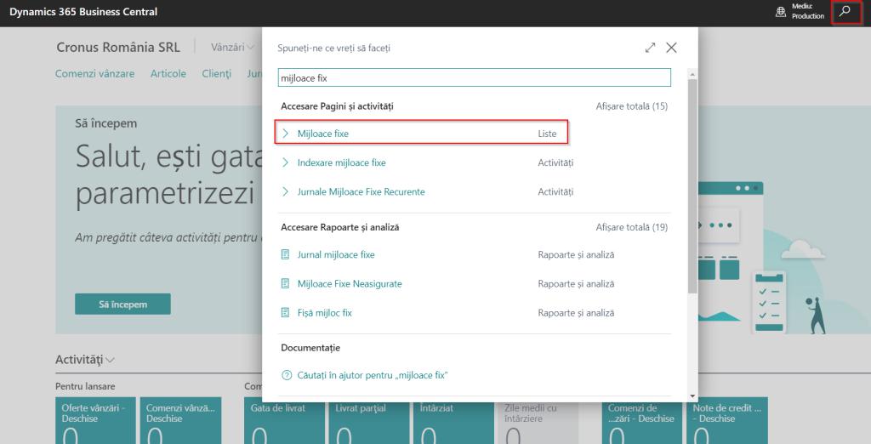This screenshot has width=871, height=444.
Task: Click the help question mark icon under Documentație
Action: click(286, 375)
